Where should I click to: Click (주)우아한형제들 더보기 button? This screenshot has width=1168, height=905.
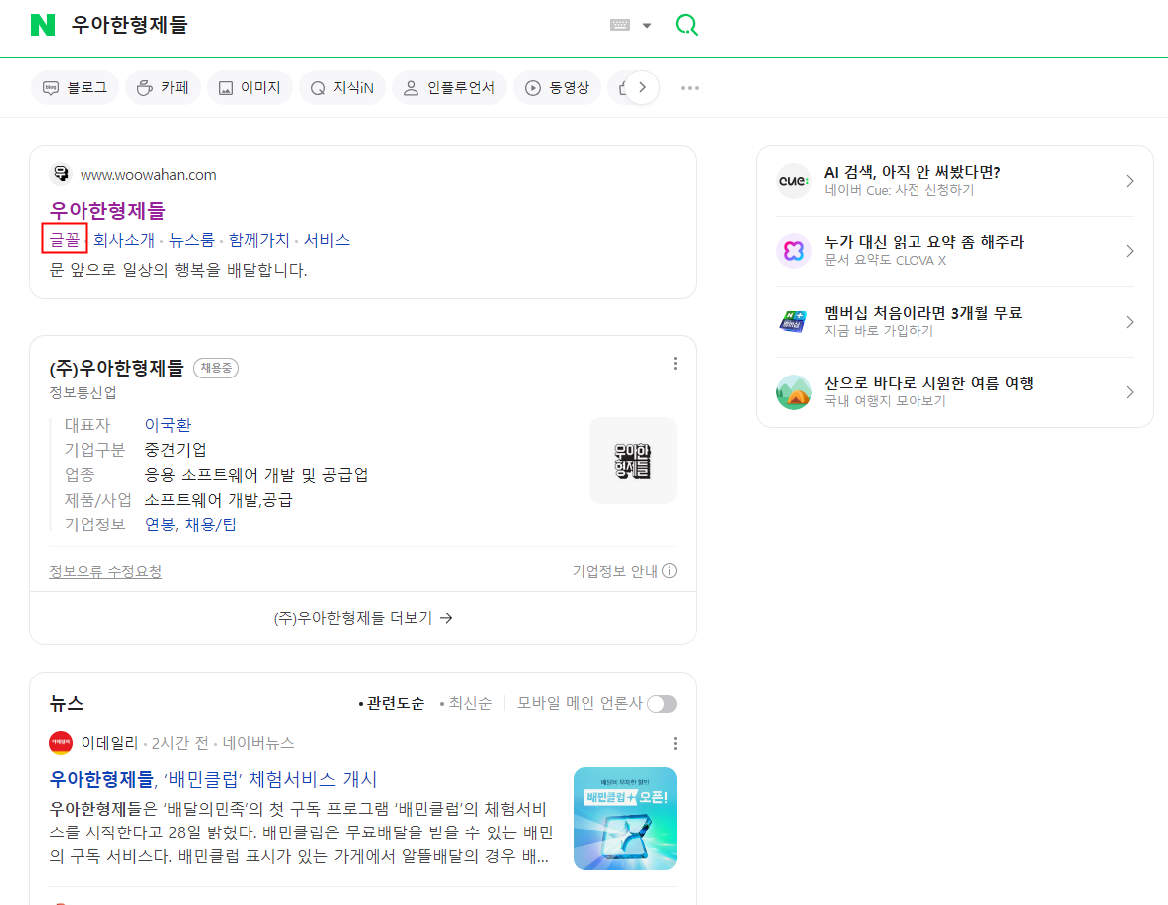pyautogui.click(x=363, y=618)
